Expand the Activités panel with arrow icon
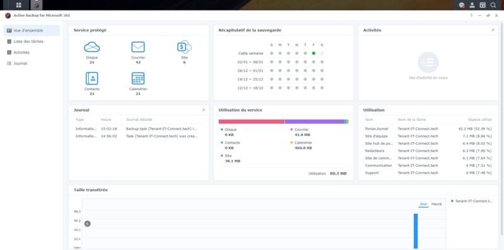Screen dimensions: 504x250 (493, 30)
